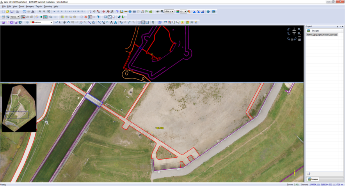This screenshot has width=345, height=186.
Task: Click the tile windows icon left of Views
Action: [3, 17]
